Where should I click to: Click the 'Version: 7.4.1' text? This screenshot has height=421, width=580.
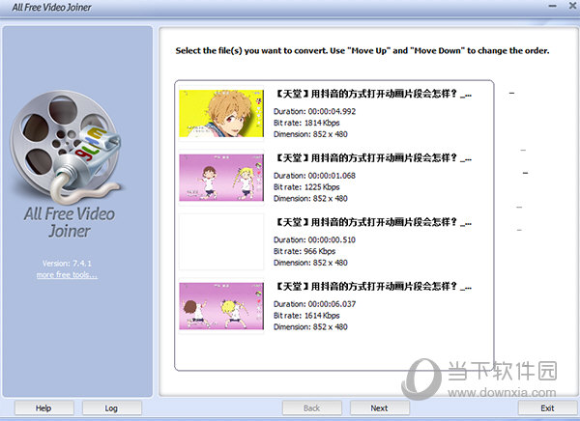coord(67,264)
